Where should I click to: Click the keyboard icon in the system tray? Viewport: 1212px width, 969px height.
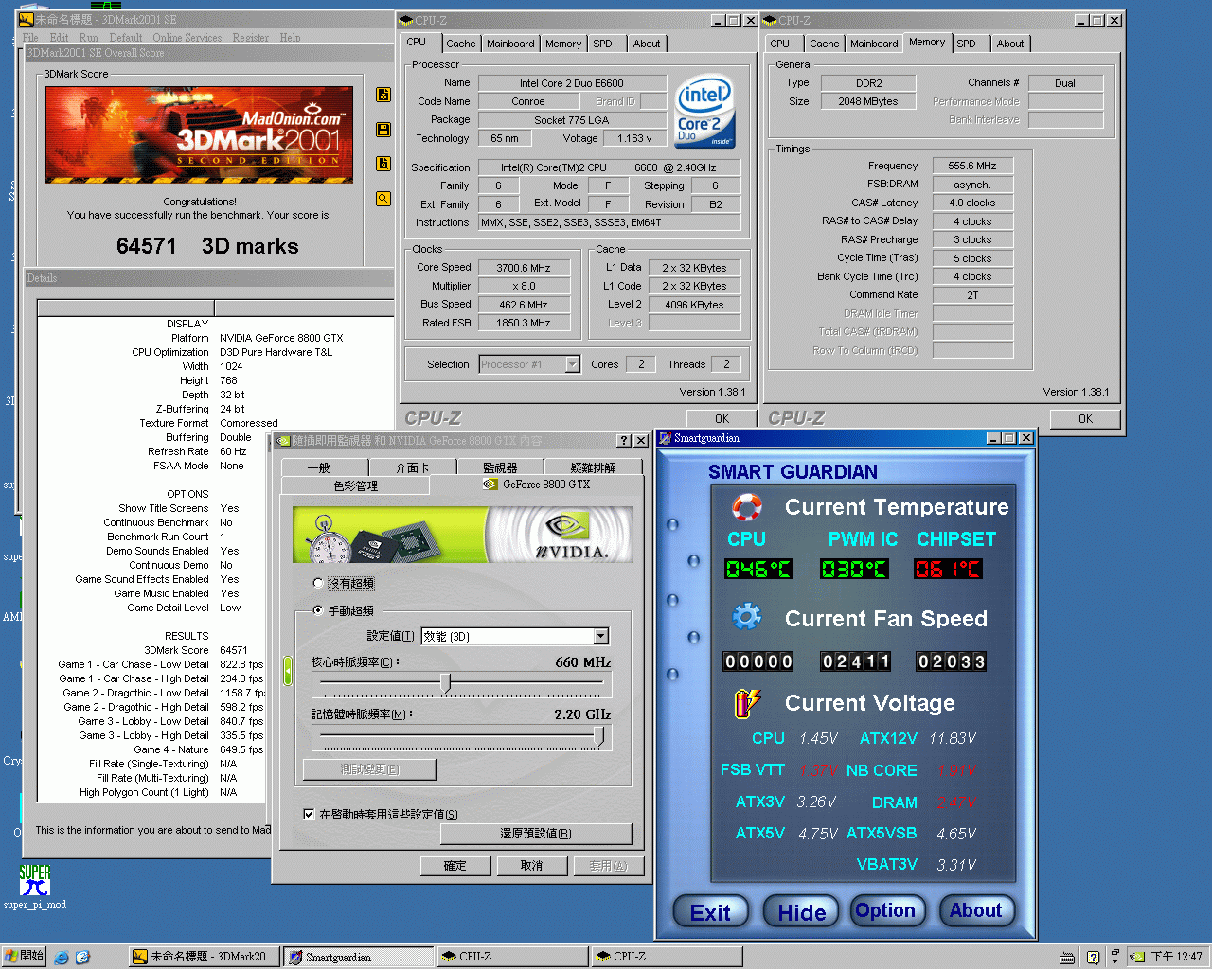point(1067,958)
